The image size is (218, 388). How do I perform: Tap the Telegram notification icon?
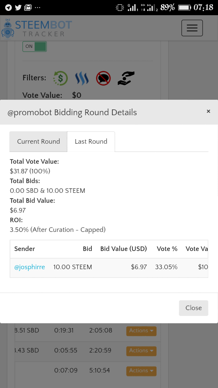click(8, 7)
